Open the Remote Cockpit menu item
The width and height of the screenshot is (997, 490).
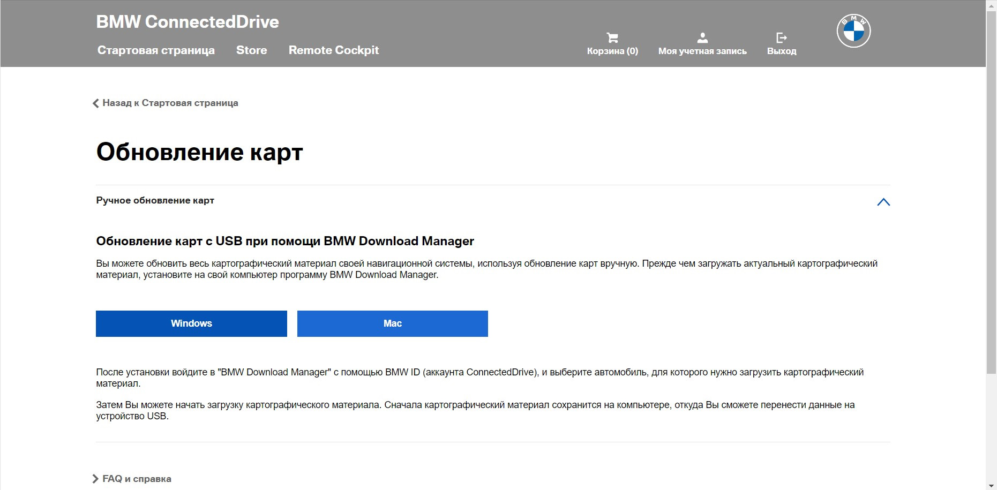click(333, 50)
